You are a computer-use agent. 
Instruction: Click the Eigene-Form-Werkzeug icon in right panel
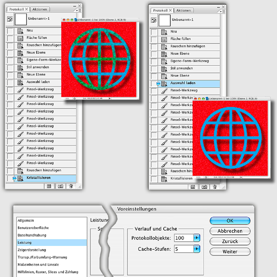click(164, 61)
